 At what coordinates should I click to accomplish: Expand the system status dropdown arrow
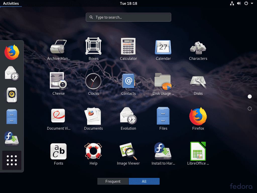pos(252,3)
